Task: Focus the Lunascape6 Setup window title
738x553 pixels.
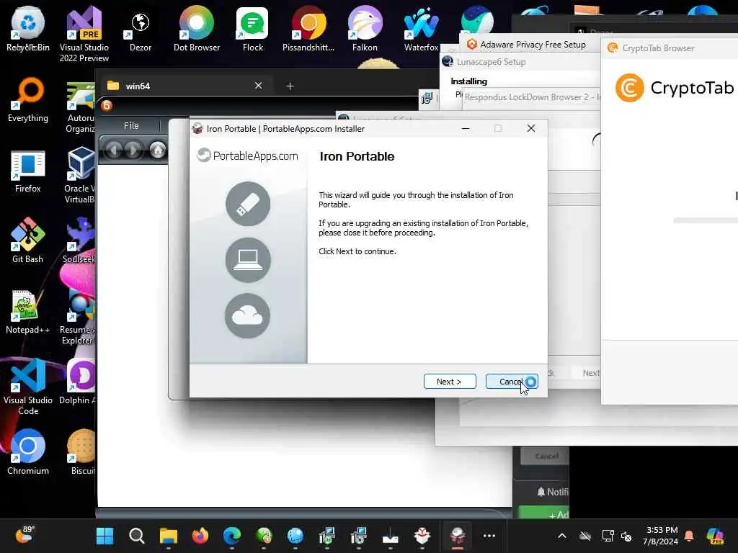Action: (491, 62)
